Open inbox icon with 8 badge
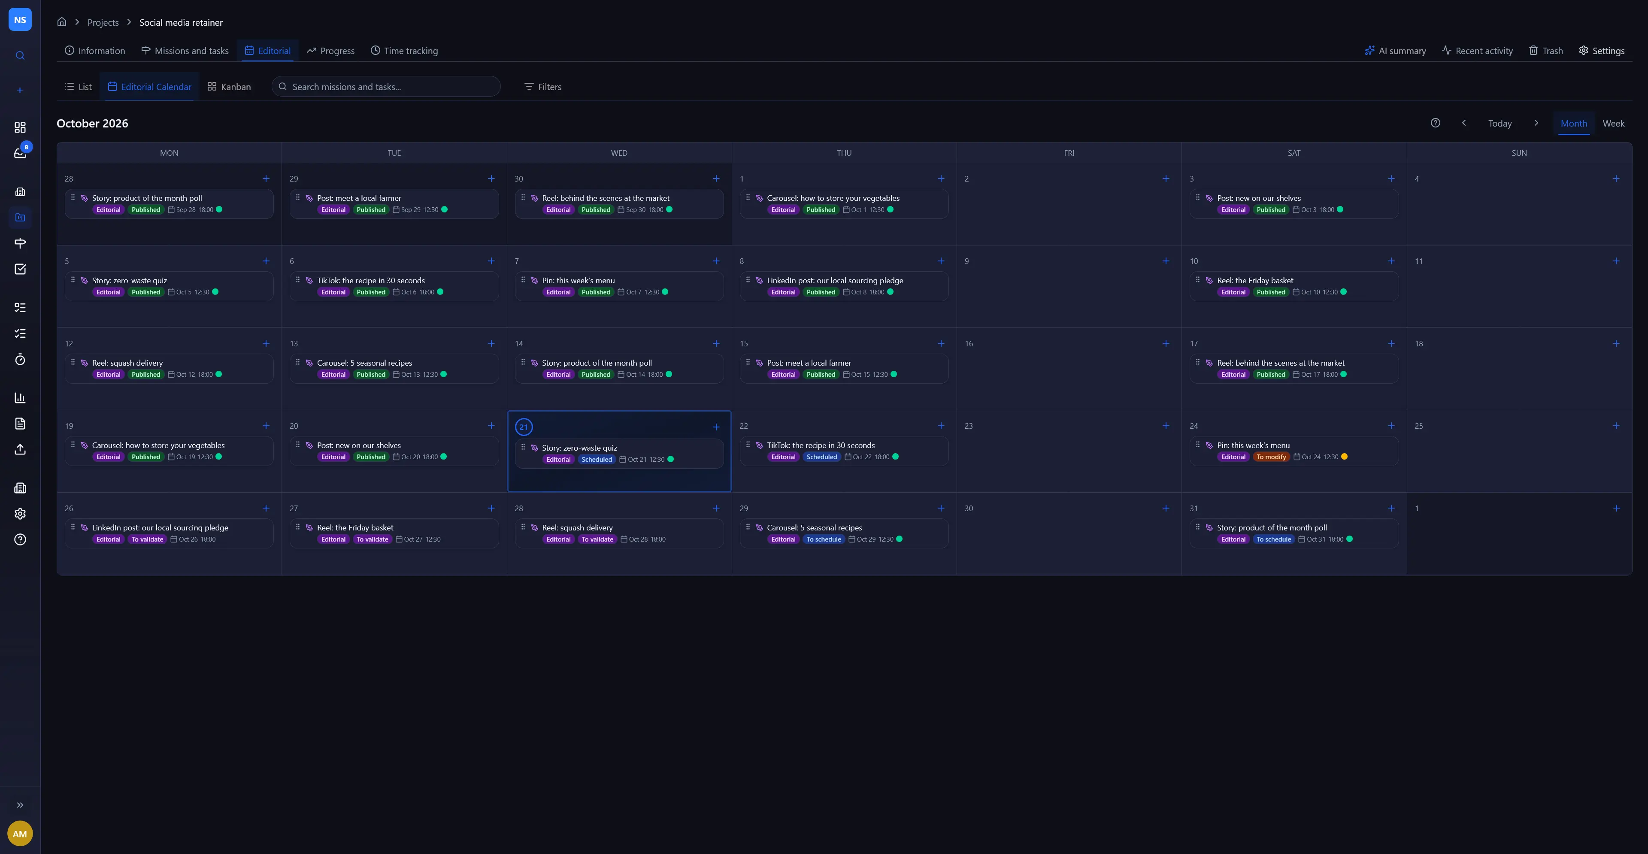Viewport: 1648px width, 854px height. 20,153
